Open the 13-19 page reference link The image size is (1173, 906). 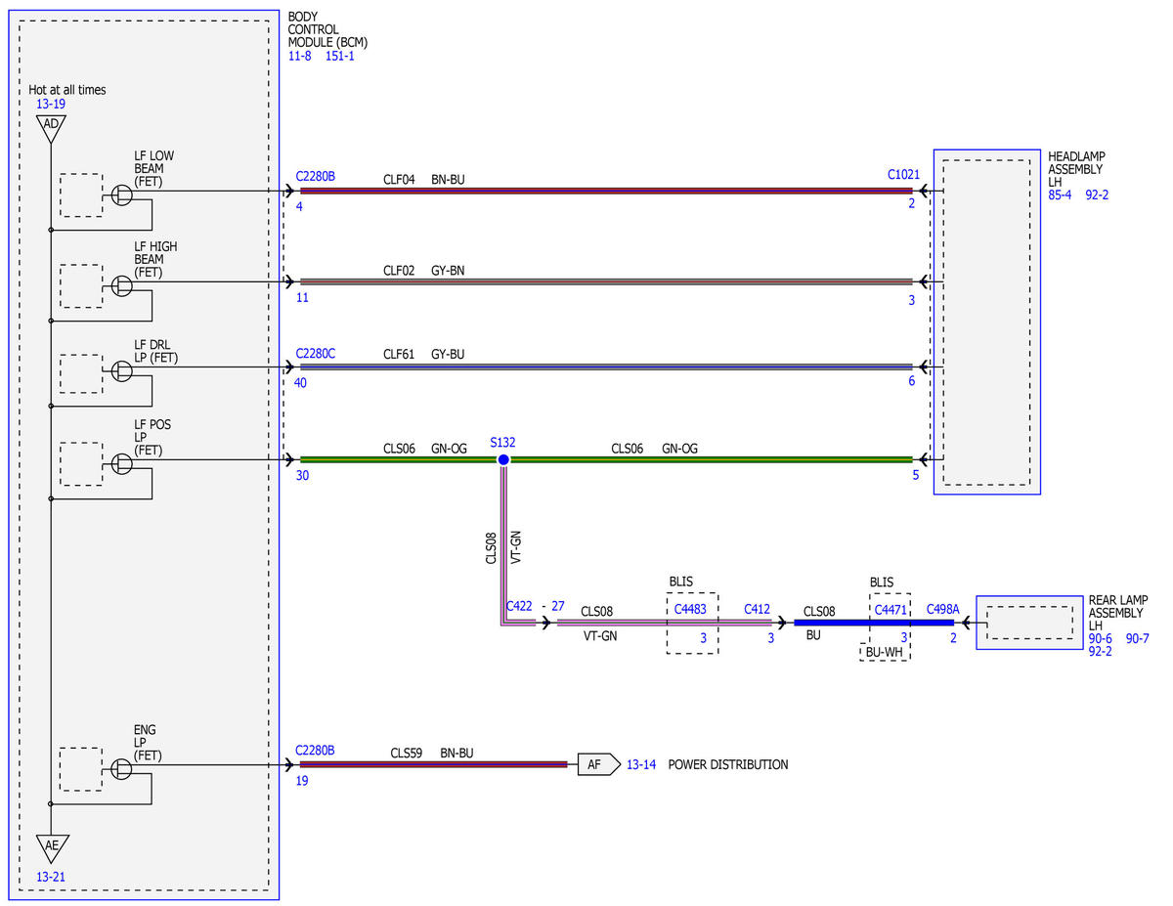51,104
